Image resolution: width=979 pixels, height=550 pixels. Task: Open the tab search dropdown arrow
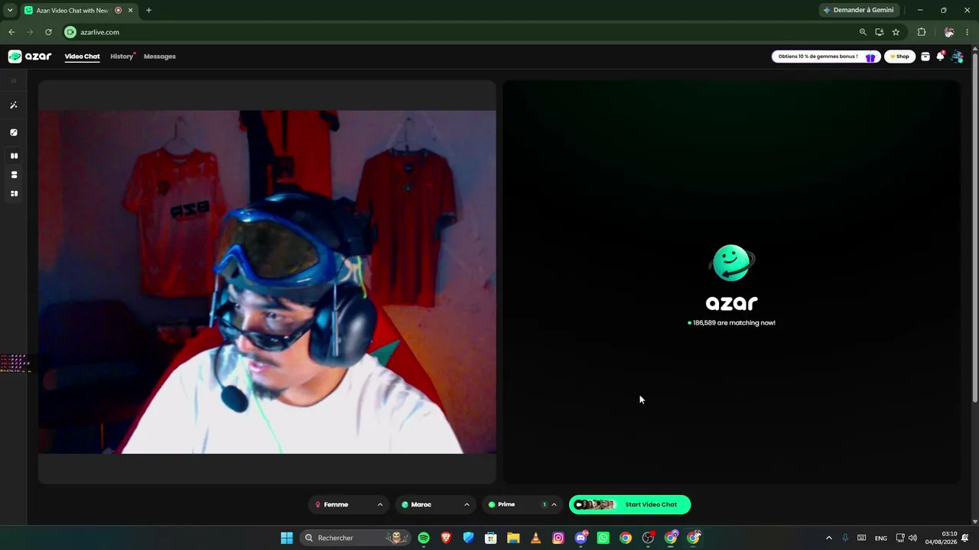[10, 10]
